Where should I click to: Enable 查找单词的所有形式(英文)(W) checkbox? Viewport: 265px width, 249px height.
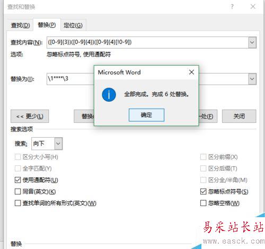(17, 203)
